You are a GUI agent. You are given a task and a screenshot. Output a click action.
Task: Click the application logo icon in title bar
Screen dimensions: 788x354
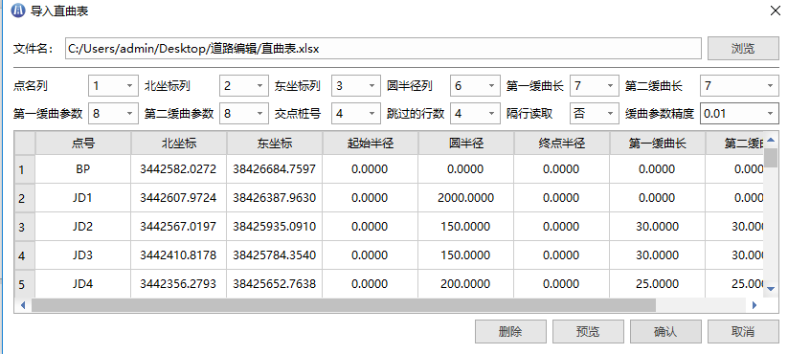18,11
